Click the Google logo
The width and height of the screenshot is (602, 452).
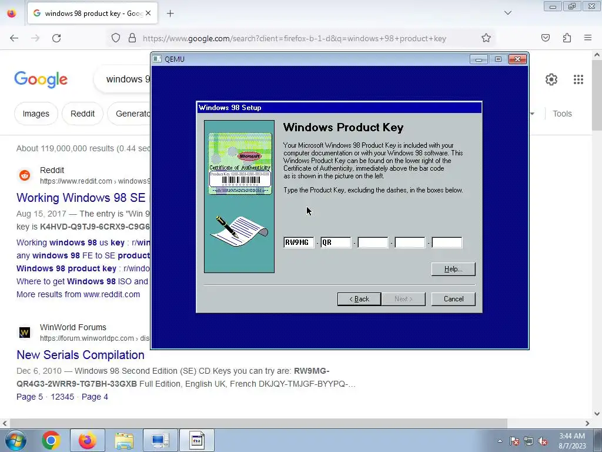[x=41, y=79]
